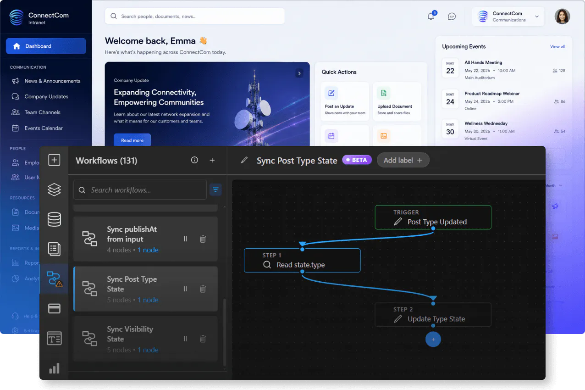Screen dimensions: 585x390
Task: Click the pencil icon beside Sync Post Type State title
Action: tap(244, 160)
